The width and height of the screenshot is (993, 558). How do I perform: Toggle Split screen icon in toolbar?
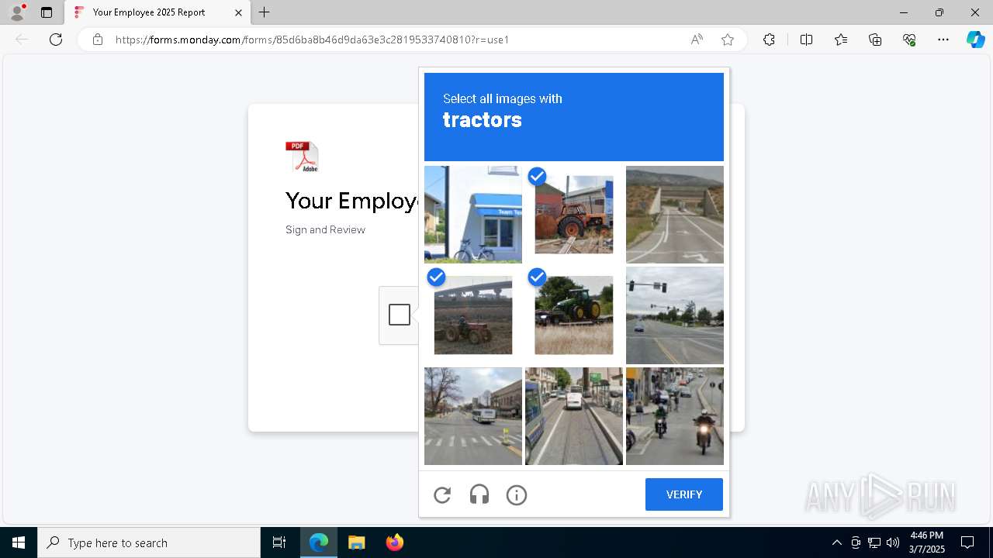tap(806, 40)
